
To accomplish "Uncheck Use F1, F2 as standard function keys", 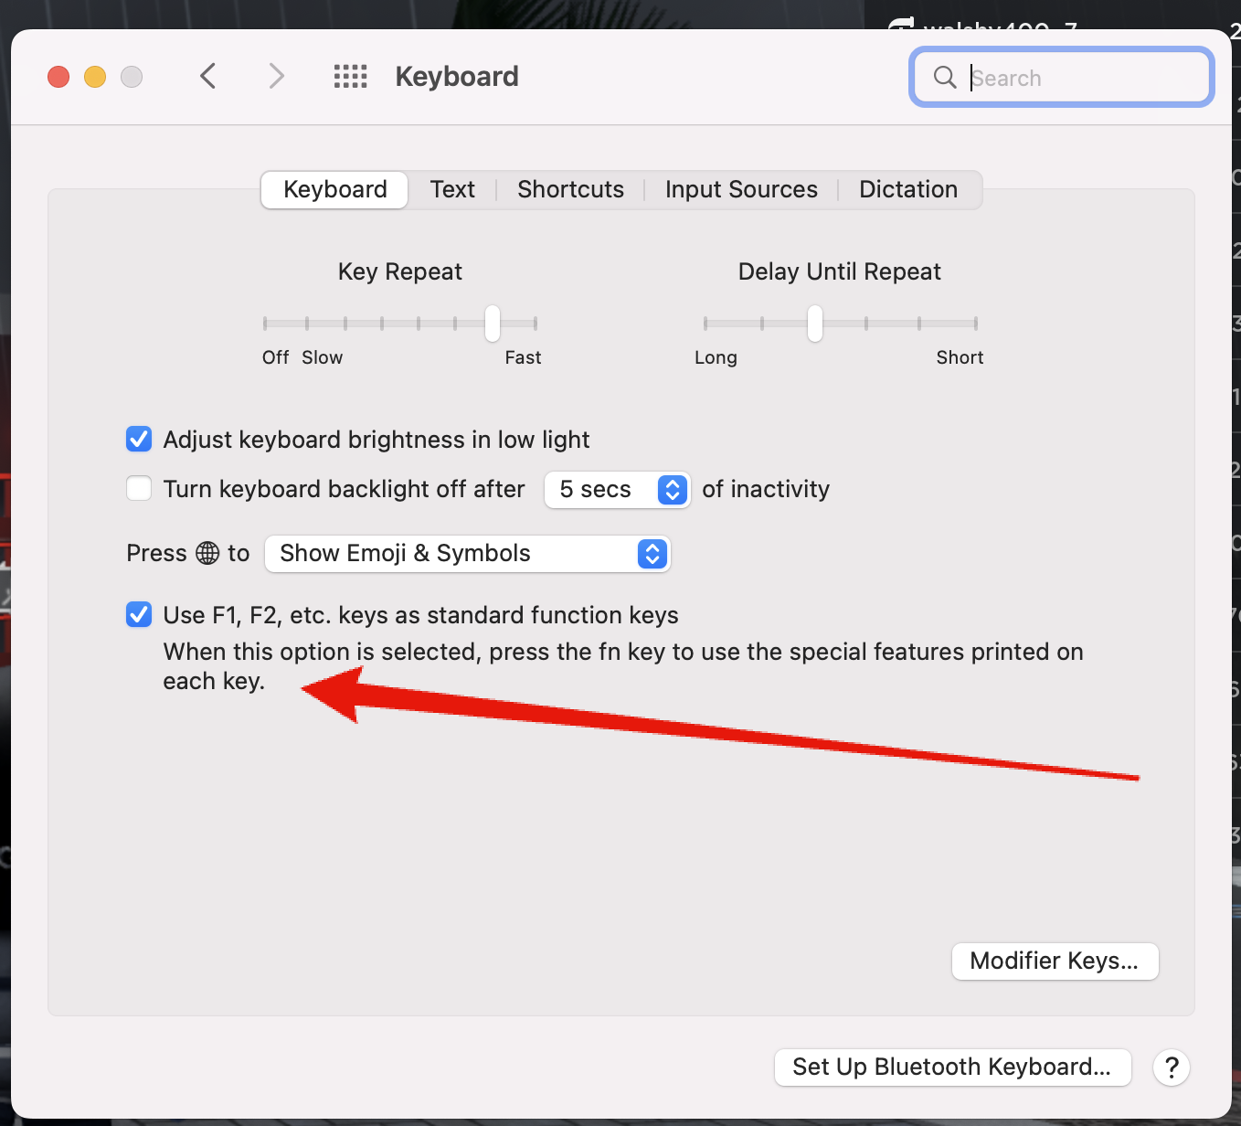I will (x=139, y=615).
